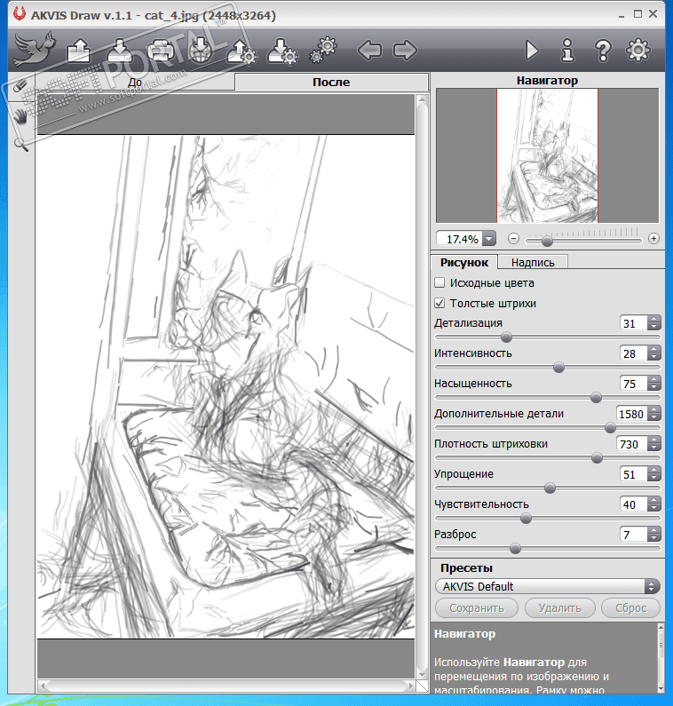
Task: Open help question mark icon
Action: tap(603, 50)
